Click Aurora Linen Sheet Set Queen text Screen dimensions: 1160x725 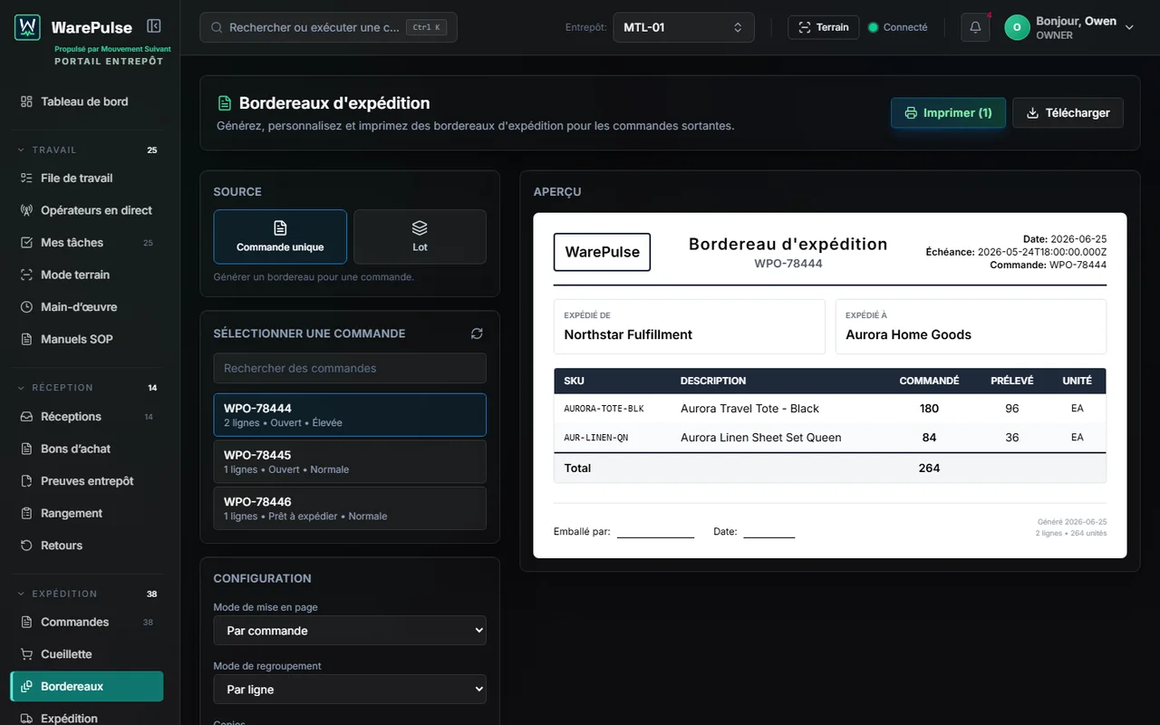click(760, 438)
